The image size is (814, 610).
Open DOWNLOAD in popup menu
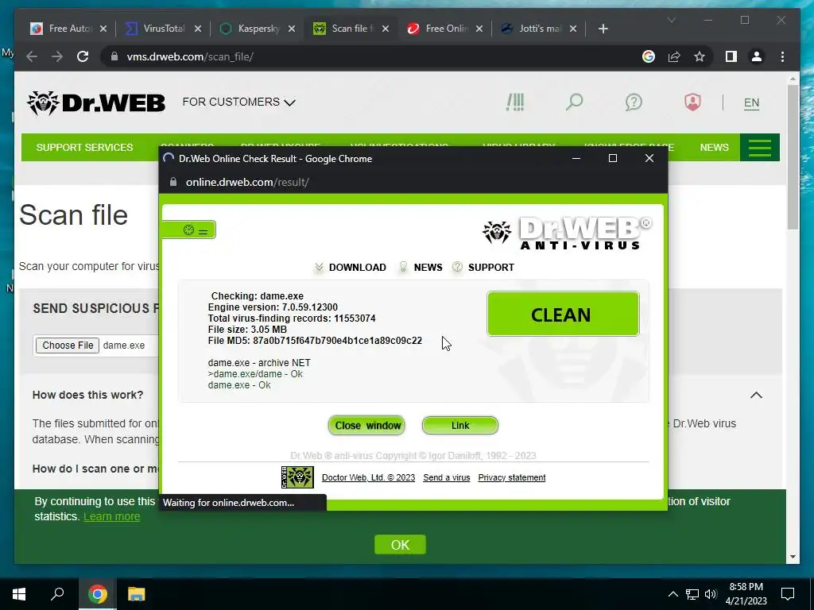pos(357,268)
